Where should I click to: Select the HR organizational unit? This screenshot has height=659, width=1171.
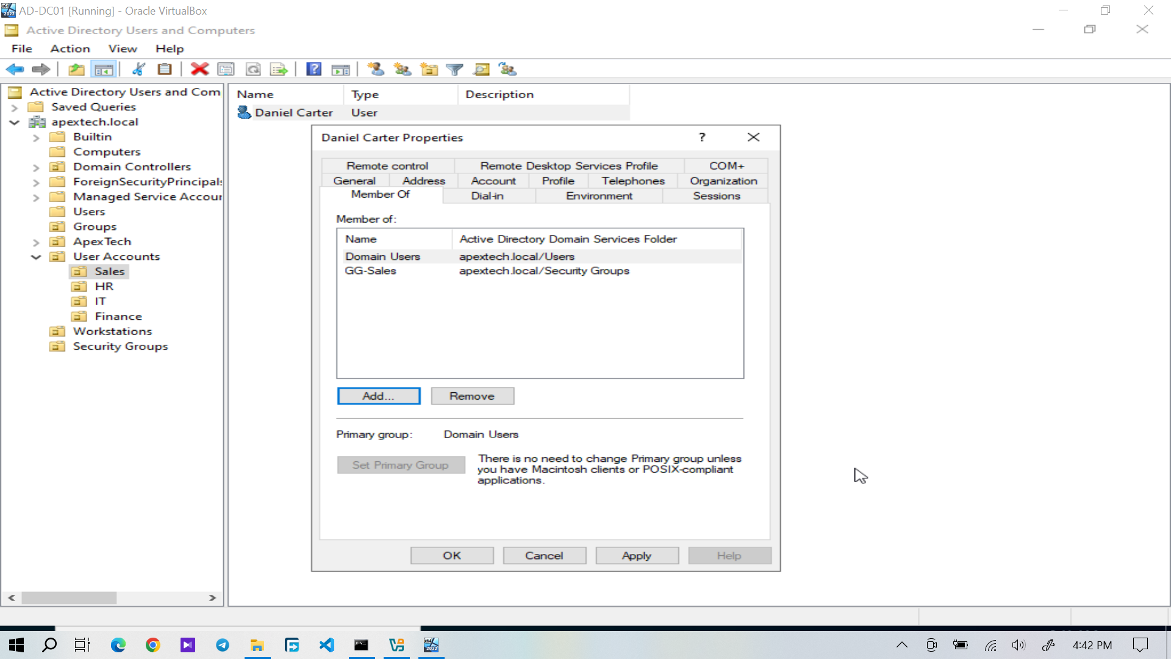point(104,286)
